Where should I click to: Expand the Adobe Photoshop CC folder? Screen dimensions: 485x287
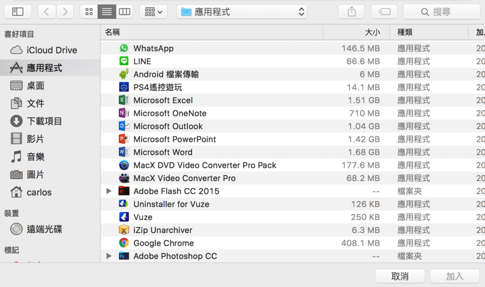tap(108, 256)
